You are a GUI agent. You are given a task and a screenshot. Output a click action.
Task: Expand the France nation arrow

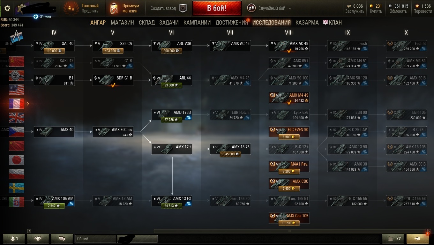click(28, 104)
